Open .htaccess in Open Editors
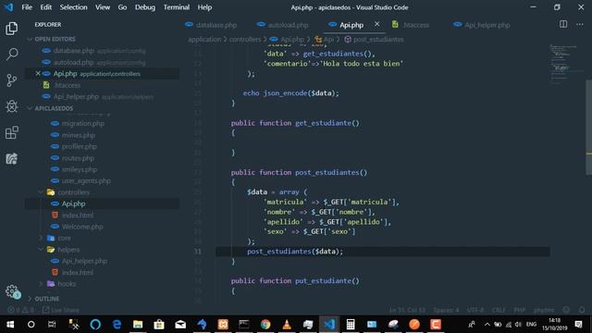 67,85
